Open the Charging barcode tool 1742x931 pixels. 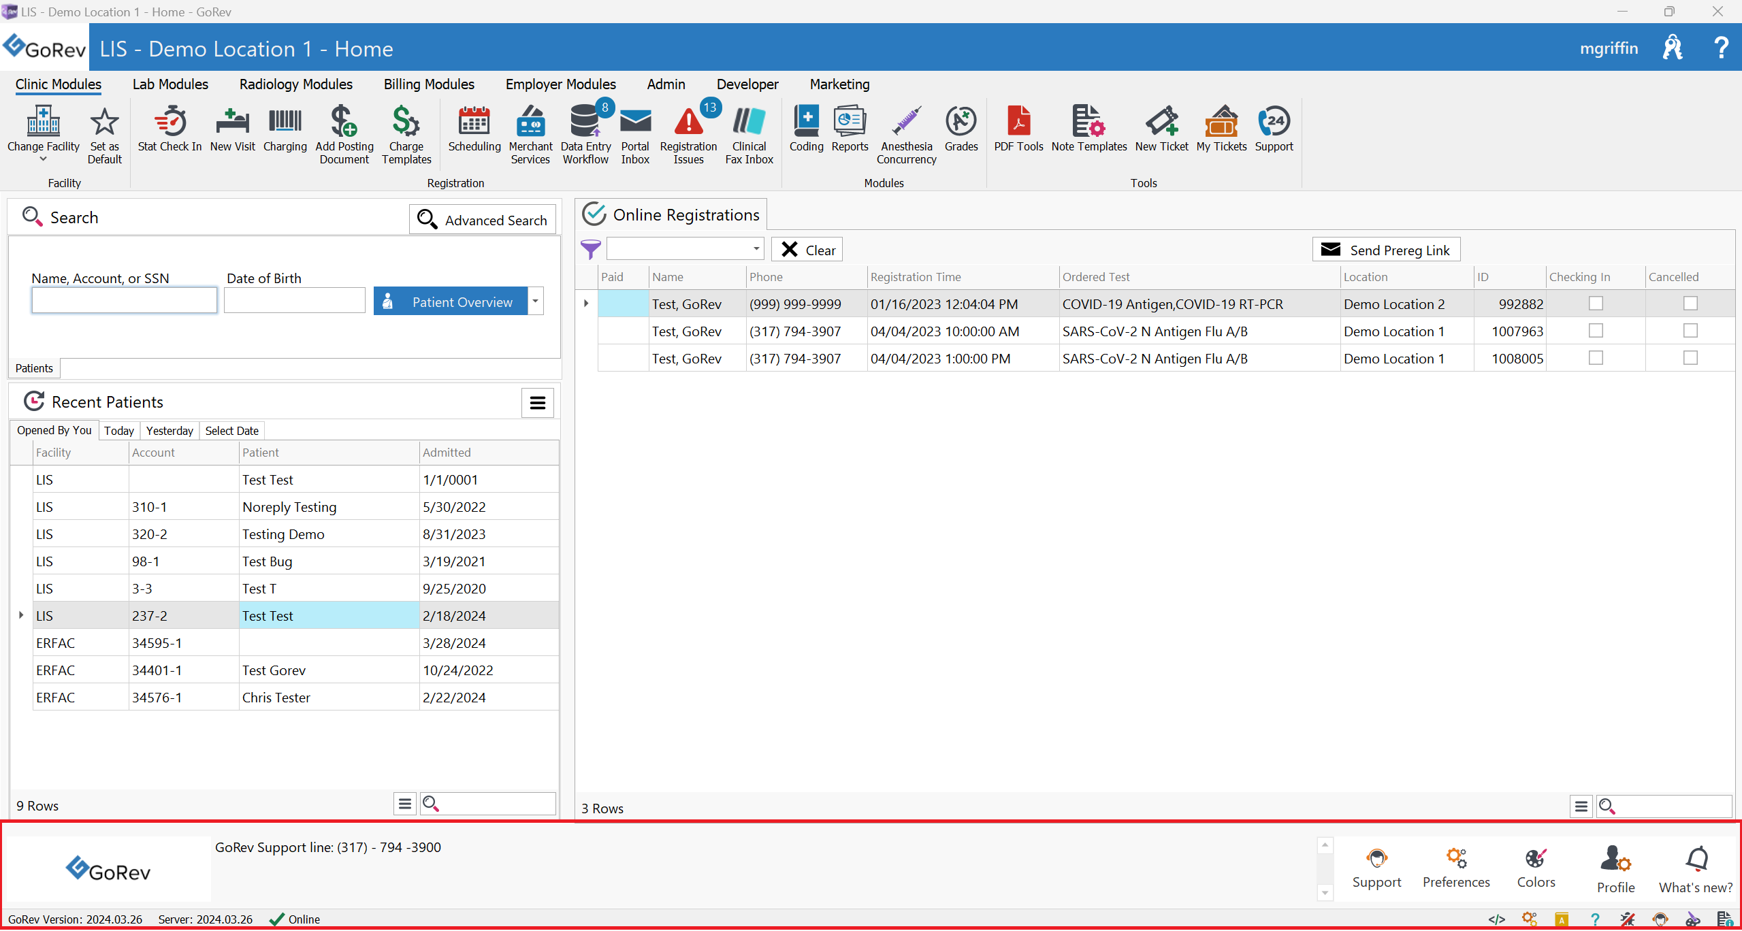click(285, 129)
